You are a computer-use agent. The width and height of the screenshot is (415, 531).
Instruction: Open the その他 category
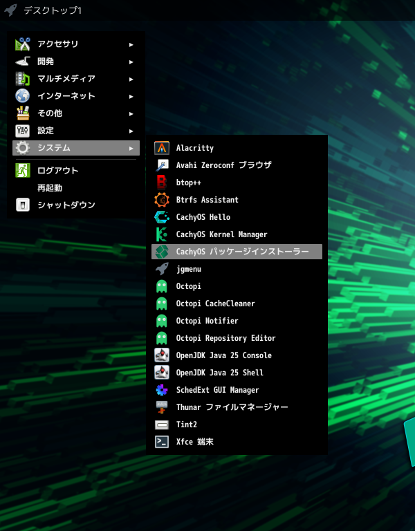click(x=76, y=113)
